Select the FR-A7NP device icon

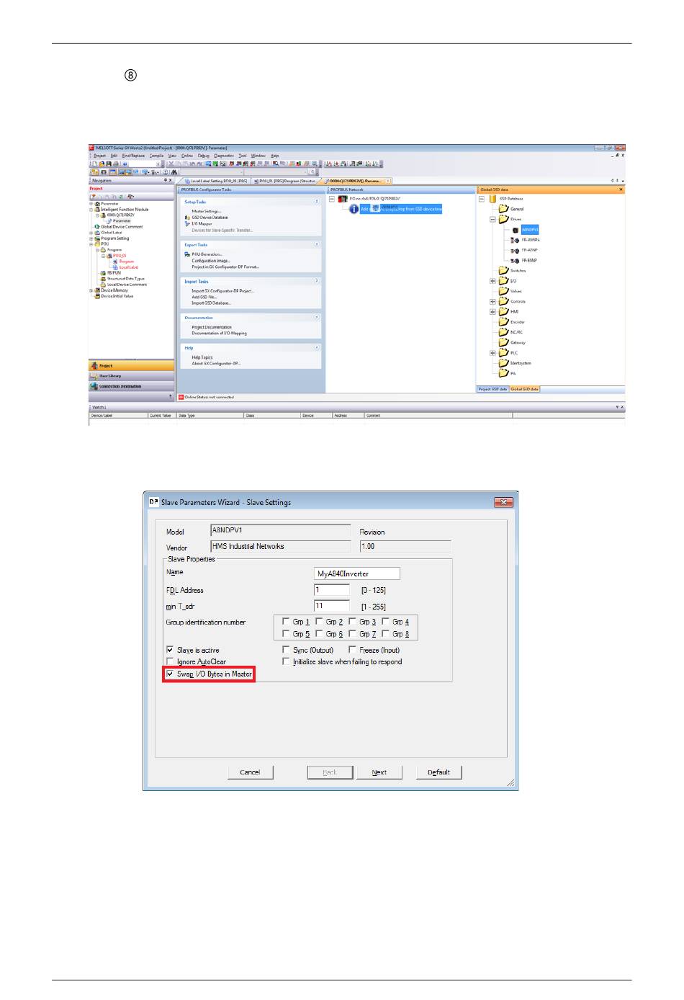tap(515, 250)
